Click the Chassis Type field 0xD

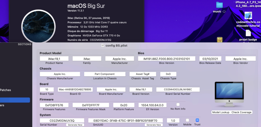[x=168, y=74]
